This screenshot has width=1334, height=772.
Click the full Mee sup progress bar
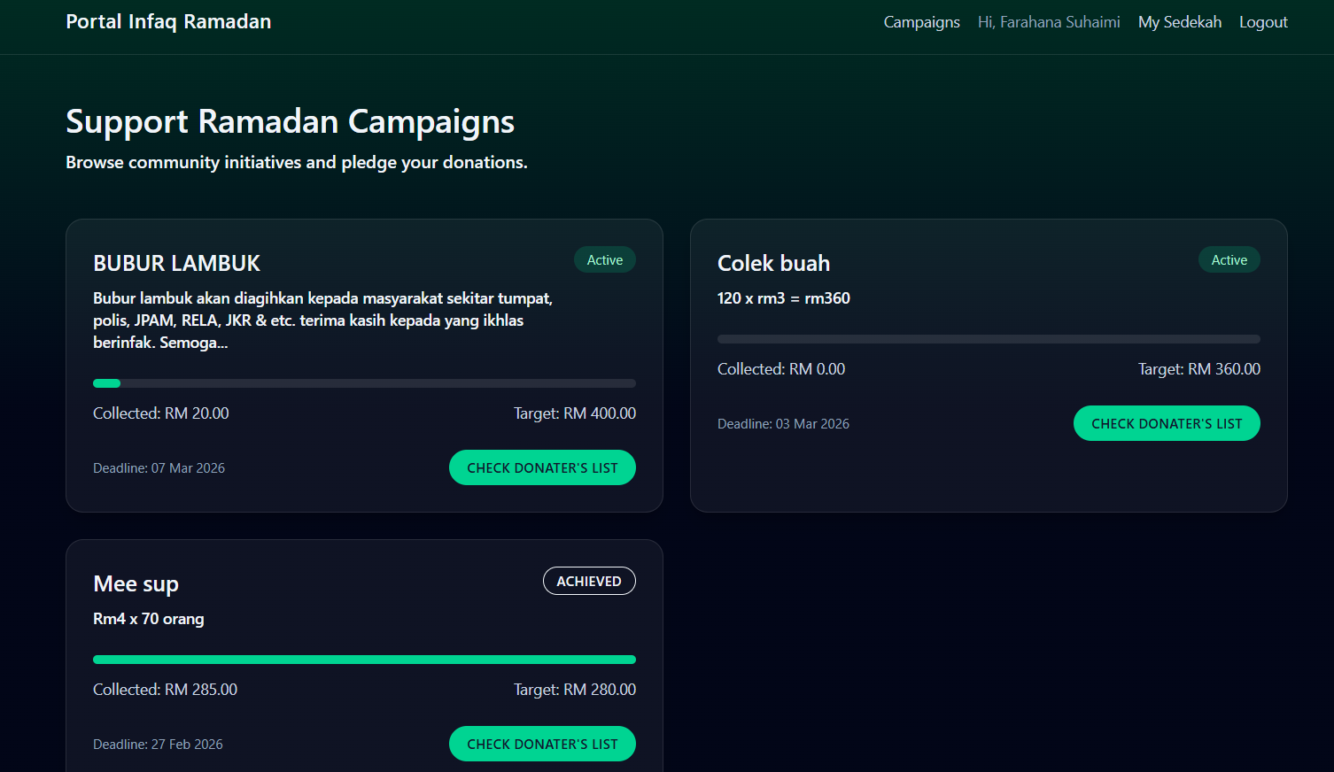click(364, 659)
